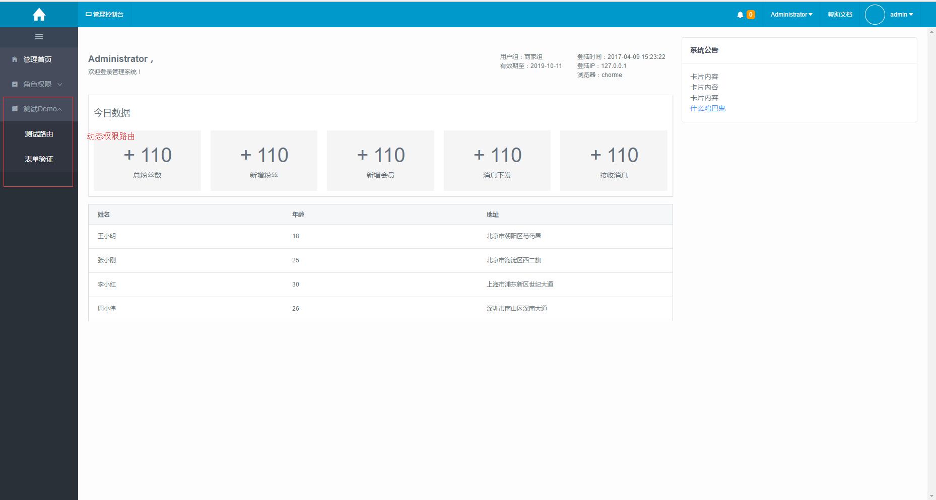Screen dimensions: 936x500
Task: Open the 表单验证 submenu item
Action: click(x=39, y=159)
